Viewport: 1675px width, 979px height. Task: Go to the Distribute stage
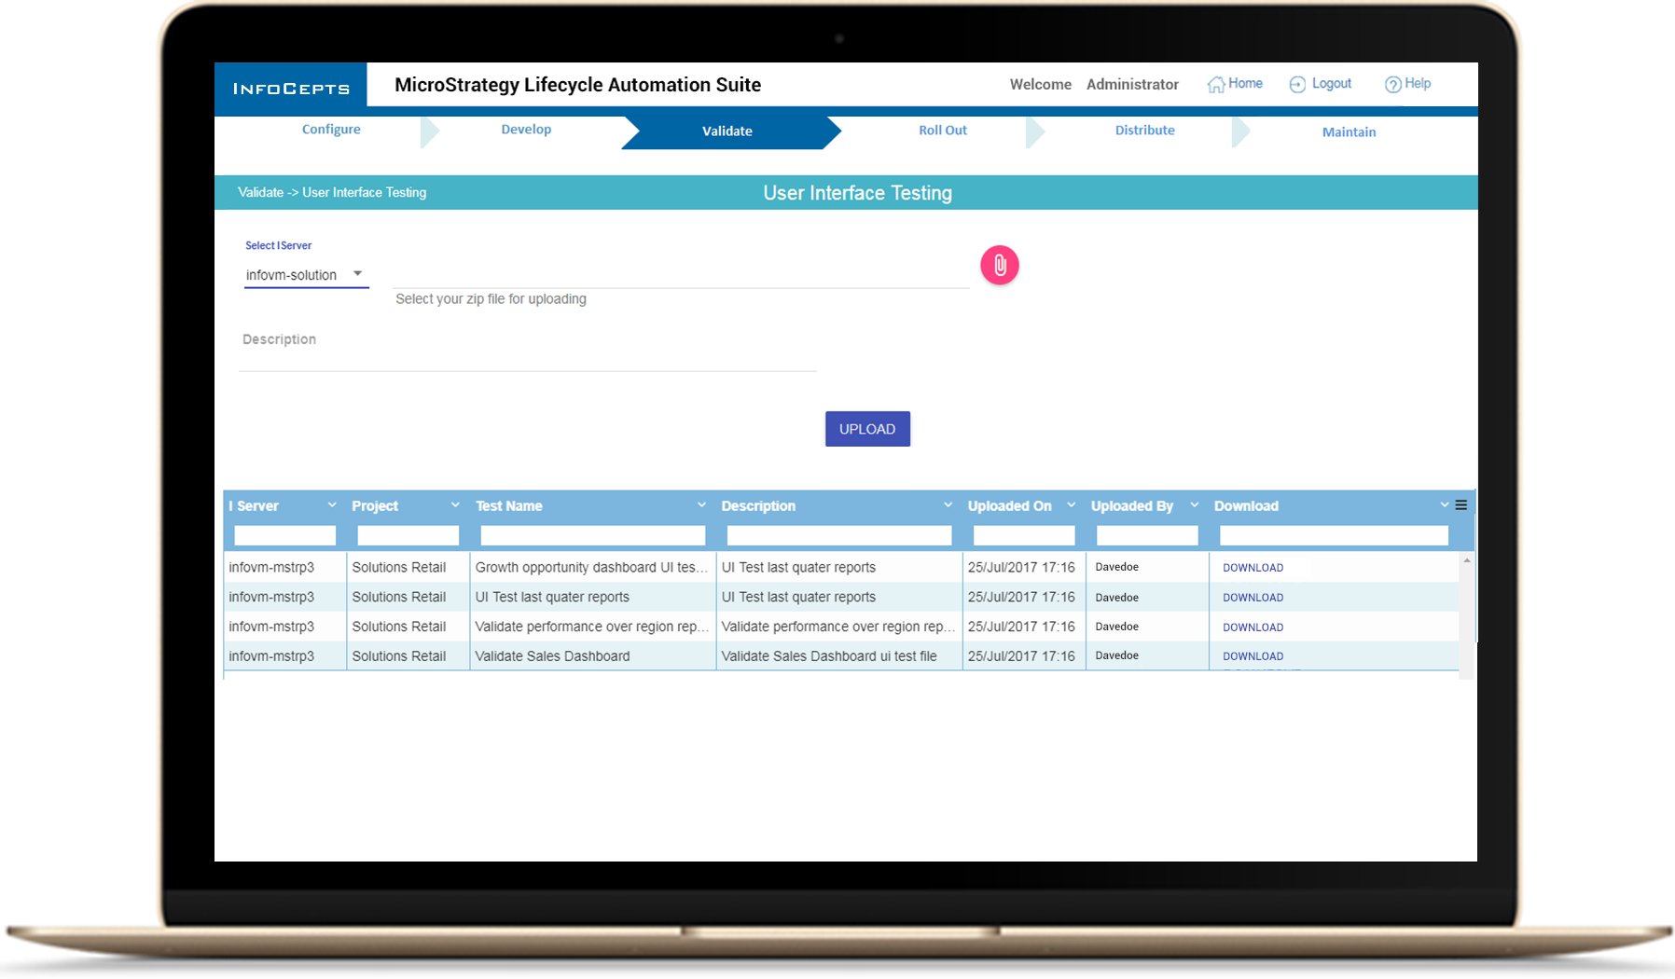(x=1145, y=131)
